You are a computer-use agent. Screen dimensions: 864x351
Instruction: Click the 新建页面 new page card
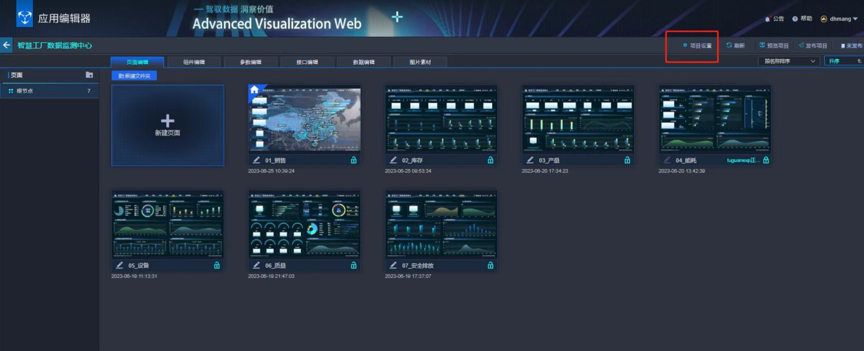[x=168, y=125]
